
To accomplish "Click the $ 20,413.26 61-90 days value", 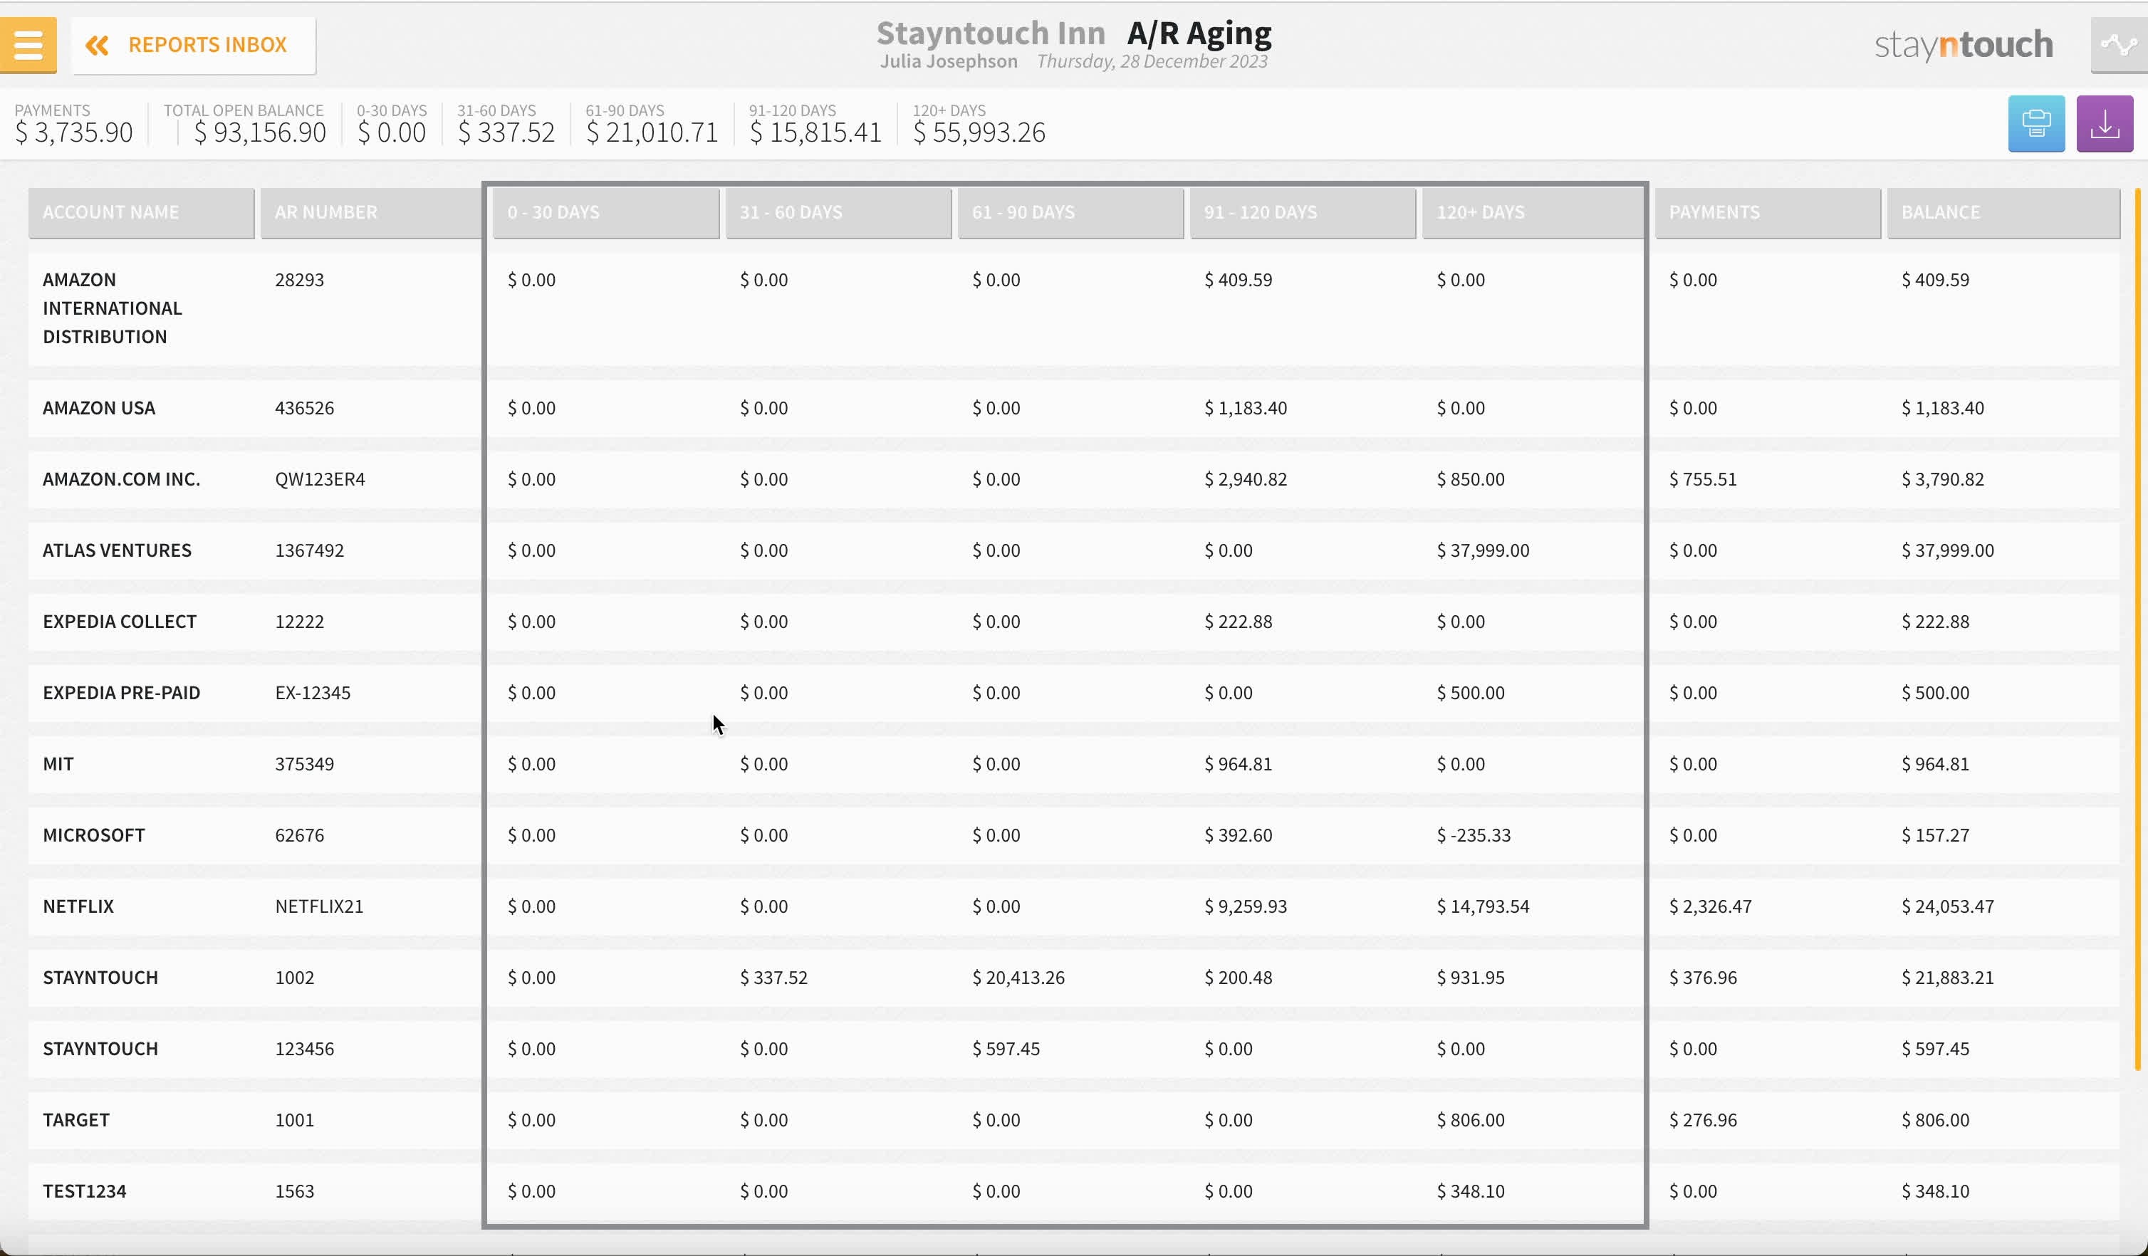I will [1018, 978].
